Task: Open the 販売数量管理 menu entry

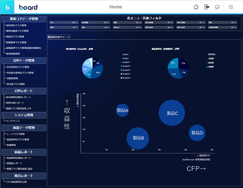Action: click(13, 54)
